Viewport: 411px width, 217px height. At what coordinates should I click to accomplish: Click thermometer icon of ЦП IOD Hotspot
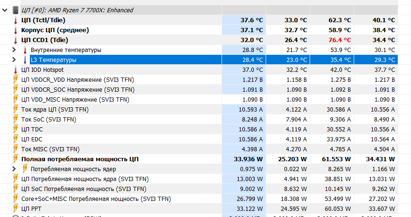15,69
